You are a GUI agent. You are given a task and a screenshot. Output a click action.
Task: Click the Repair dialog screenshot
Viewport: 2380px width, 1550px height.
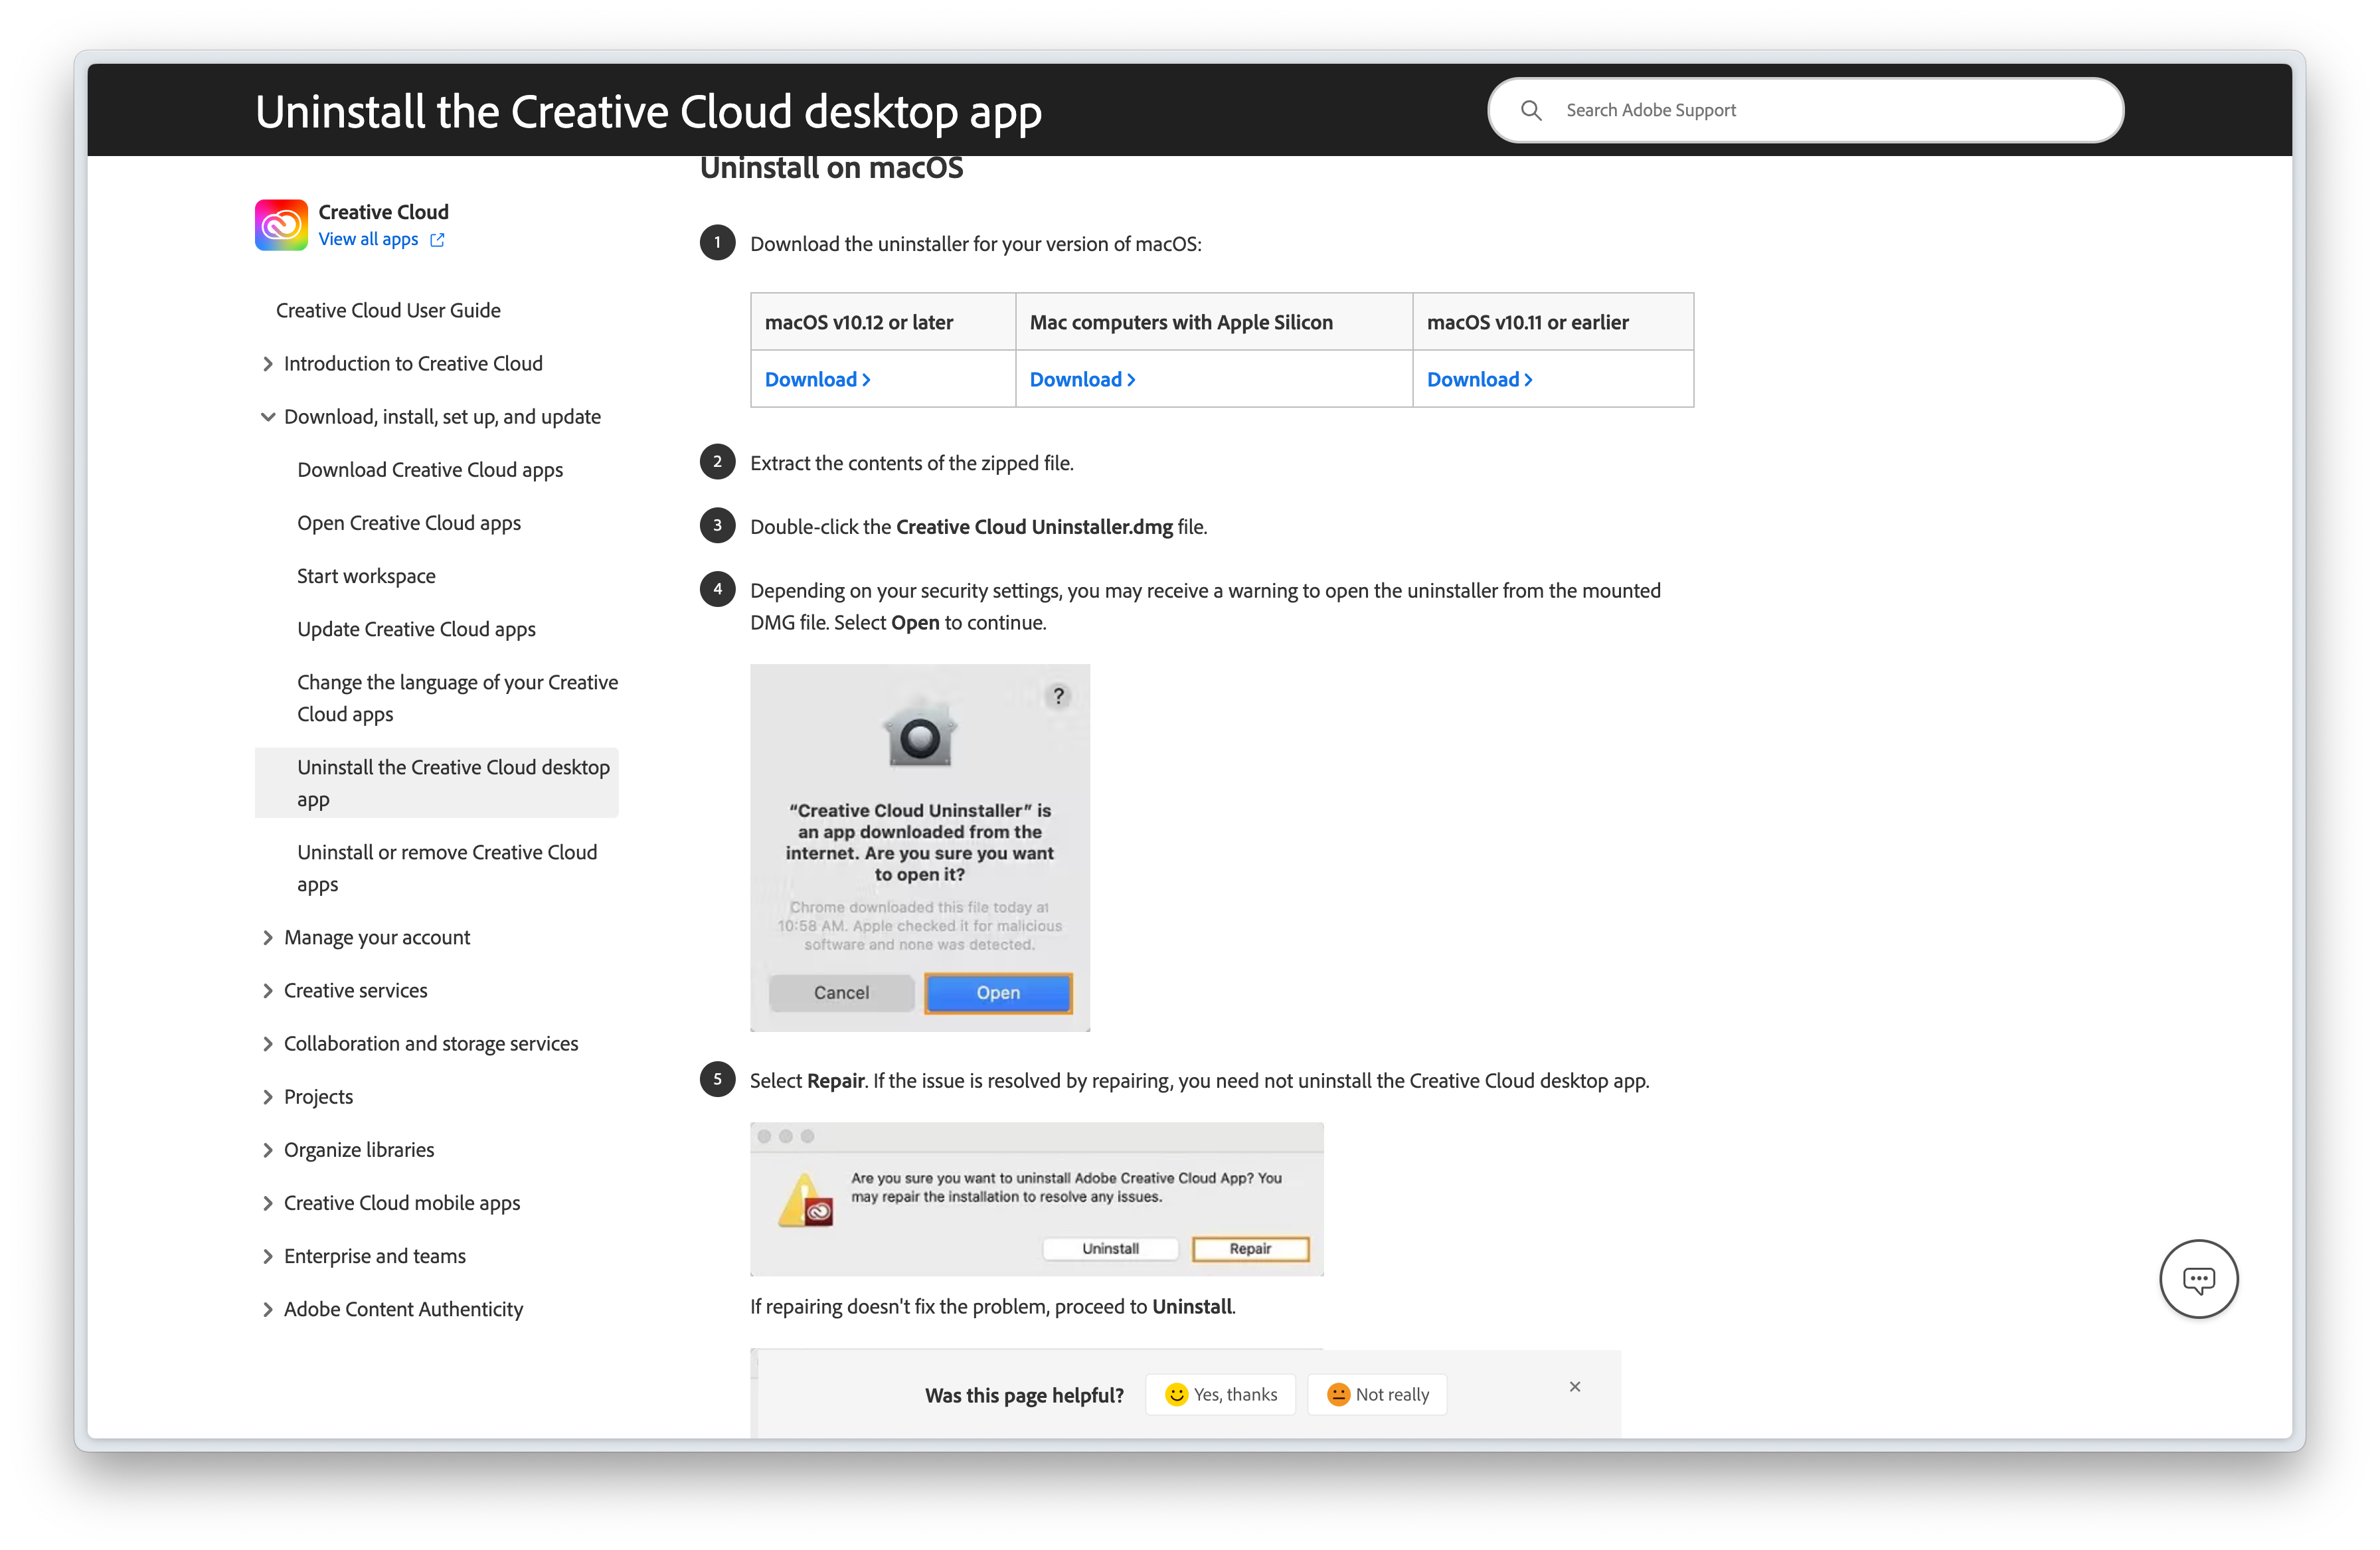pos(1037,1199)
